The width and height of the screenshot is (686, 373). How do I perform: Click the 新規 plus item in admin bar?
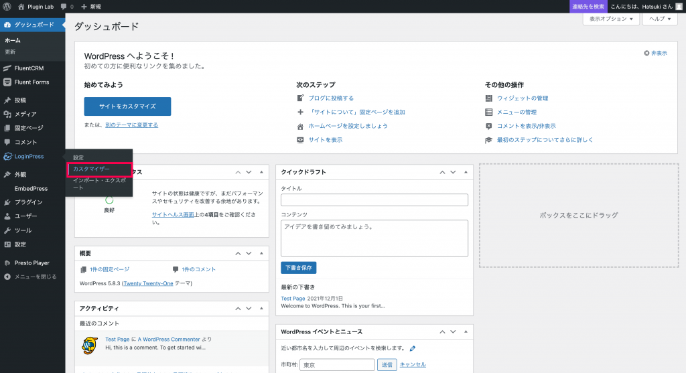pos(91,7)
